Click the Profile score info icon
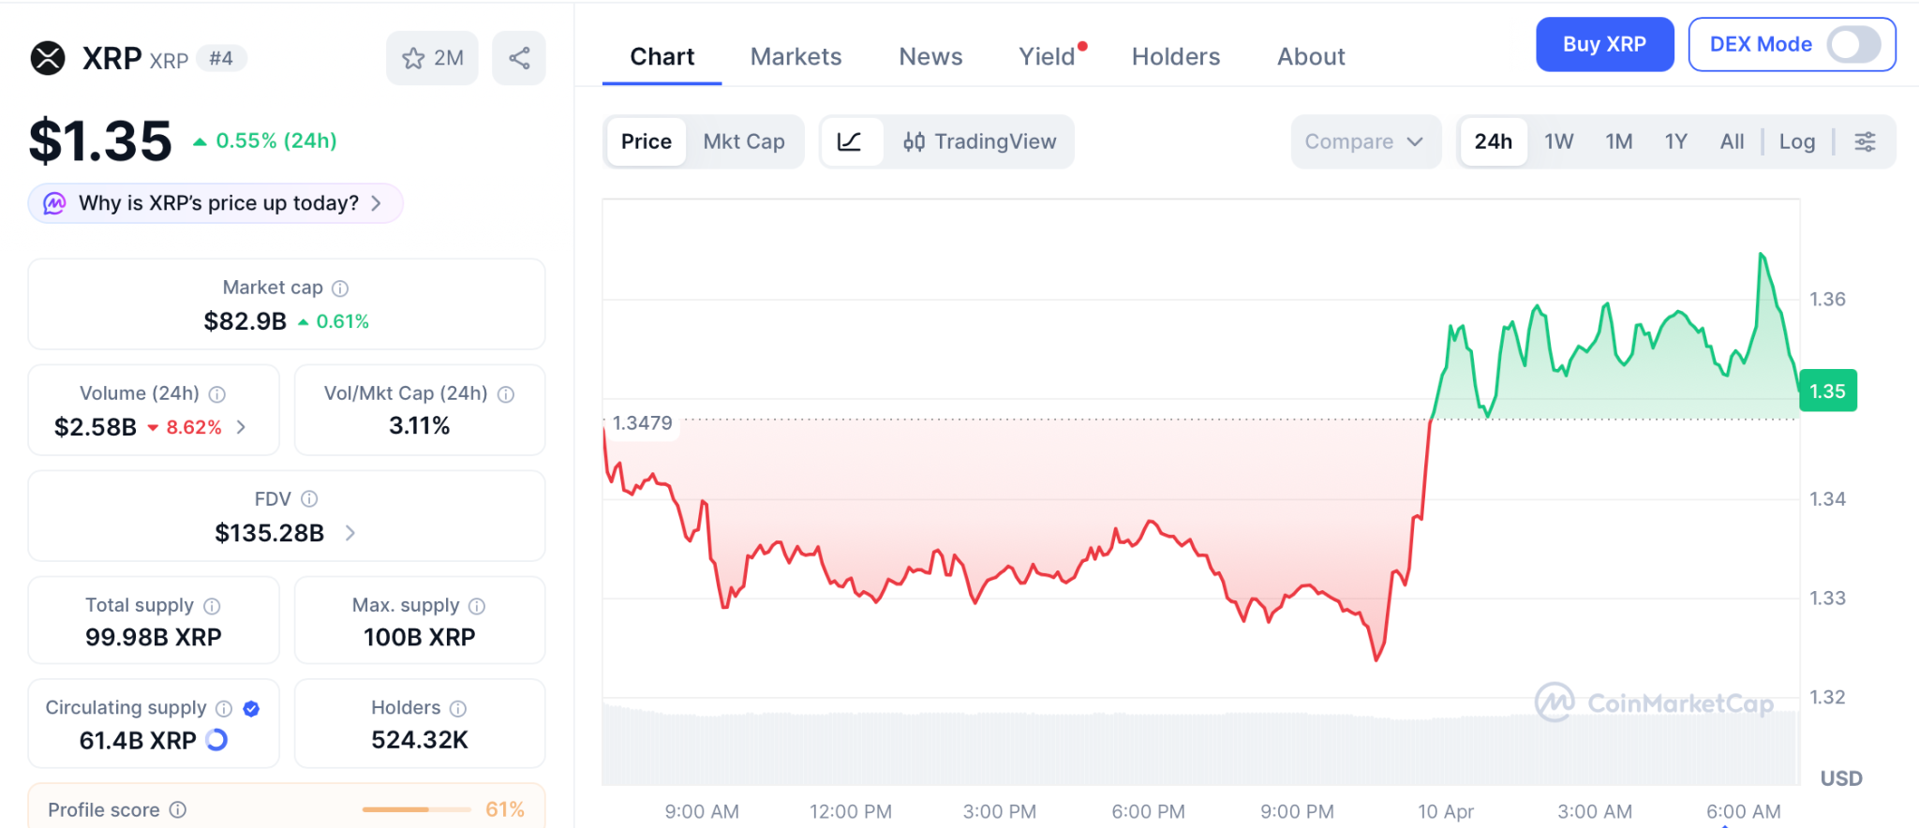The height and width of the screenshot is (828, 1919). coord(178,809)
